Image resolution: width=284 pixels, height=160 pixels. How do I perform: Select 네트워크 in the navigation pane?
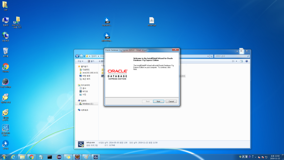pyautogui.click(x=83, y=110)
